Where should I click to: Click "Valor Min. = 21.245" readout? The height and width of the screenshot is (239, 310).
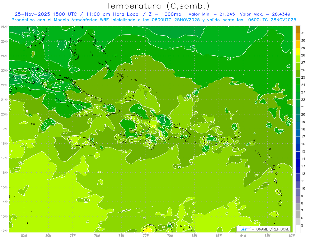(x=212, y=14)
